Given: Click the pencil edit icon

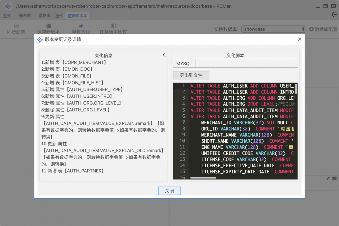Looking at the screenshot, I should [x=328, y=179].
